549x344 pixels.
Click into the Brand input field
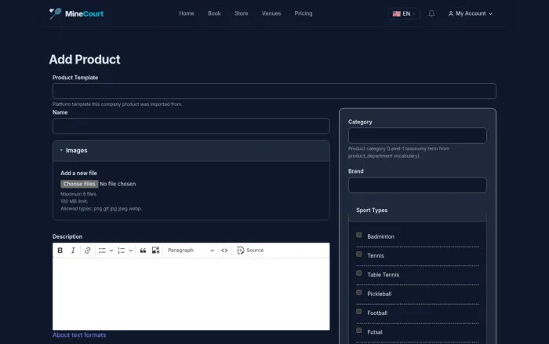click(x=417, y=185)
